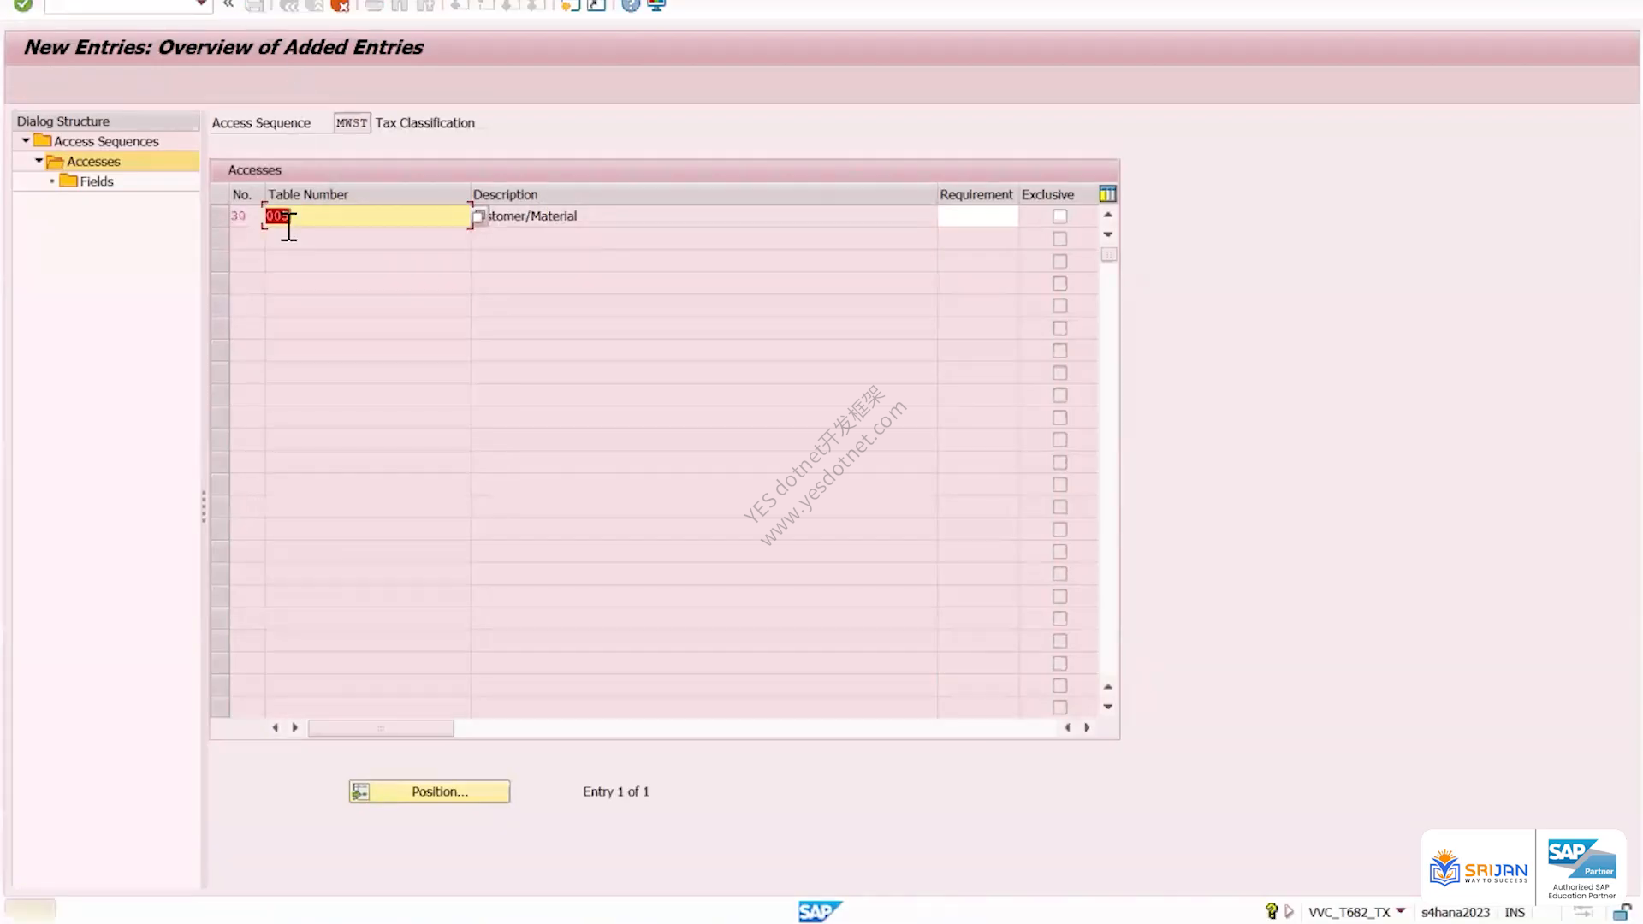The width and height of the screenshot is (1643, 924).
Task: Click the Requirement field for access 30
Action: [x=977, y=216]
